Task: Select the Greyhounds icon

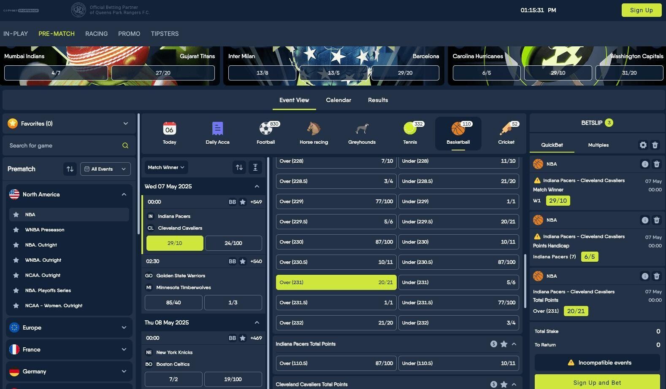Action: [x=362, y=133]
